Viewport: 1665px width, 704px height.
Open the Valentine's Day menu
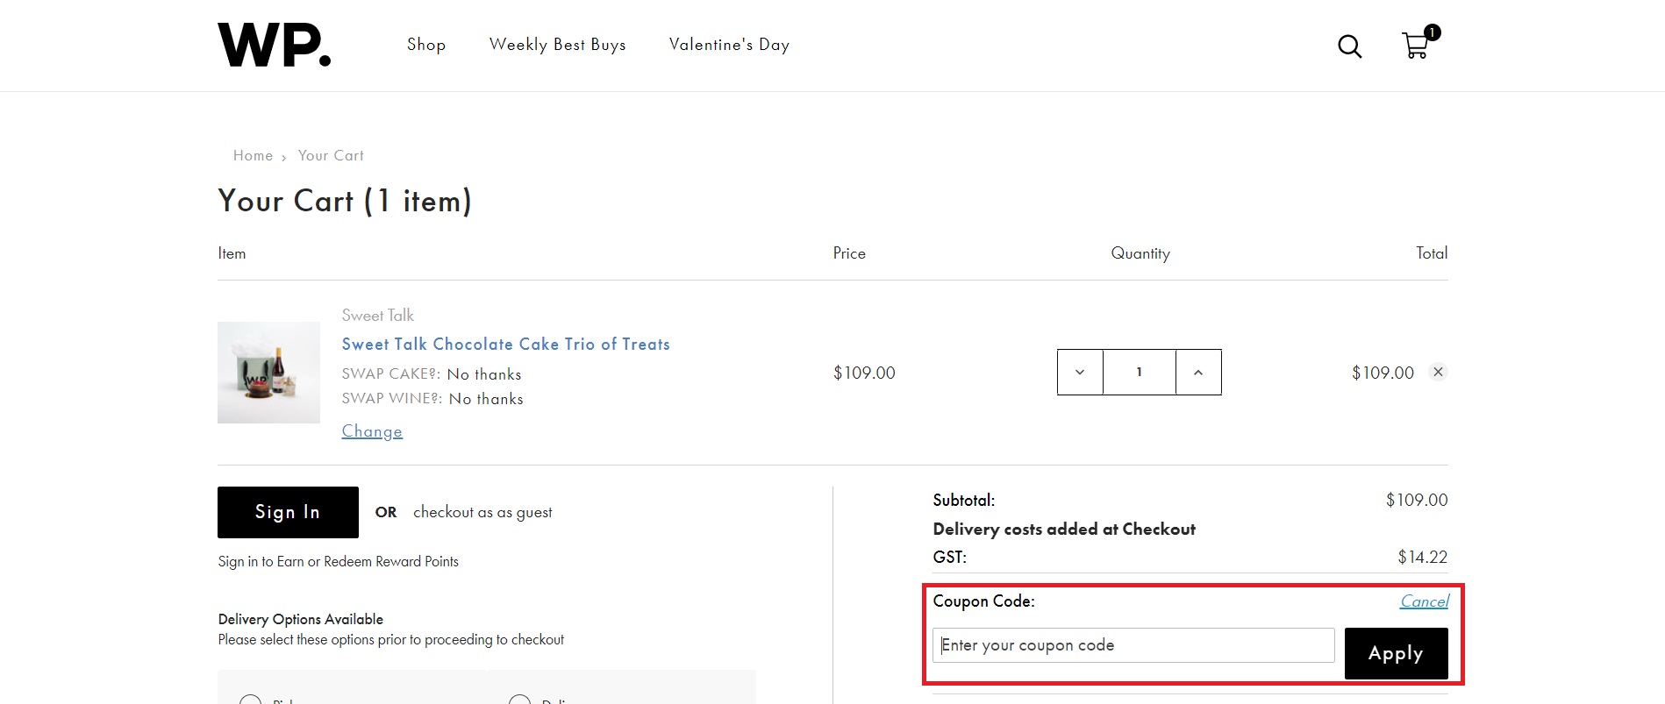(x=728, y=44)
